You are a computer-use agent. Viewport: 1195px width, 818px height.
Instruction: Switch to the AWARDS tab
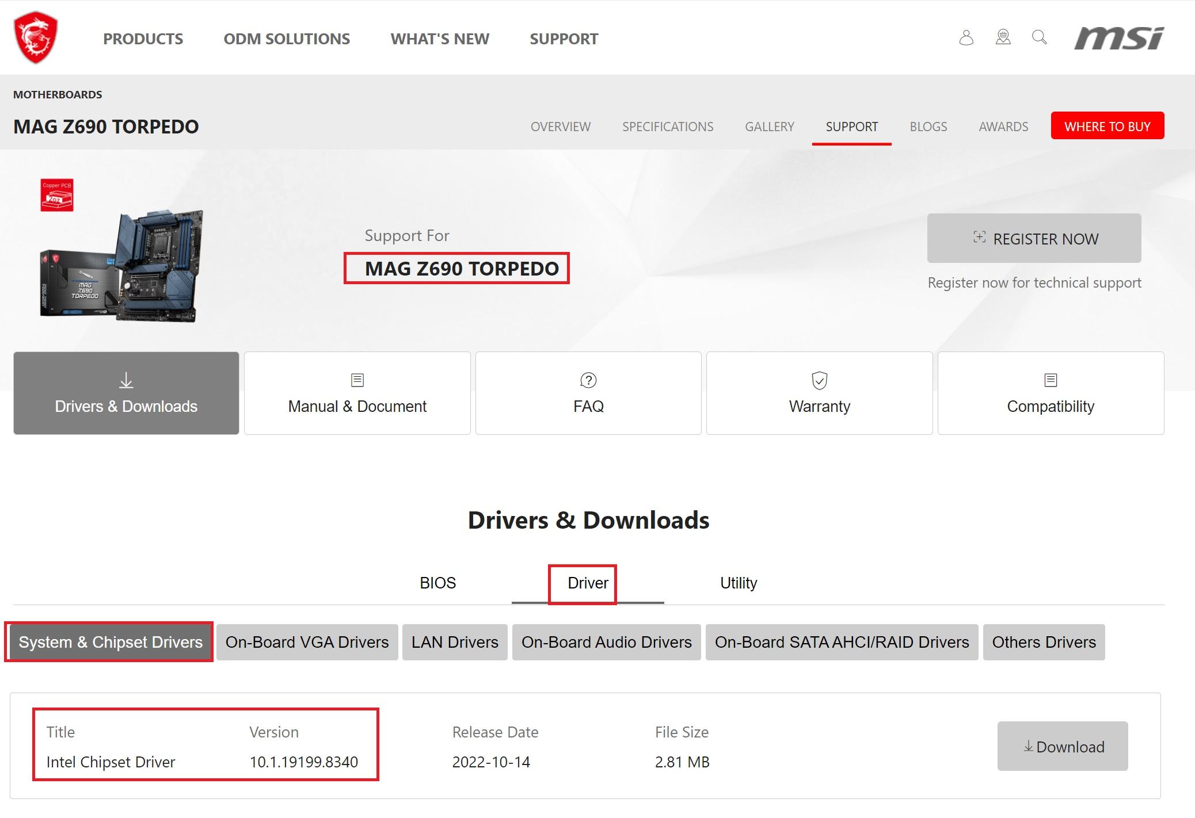point(1003,127)
